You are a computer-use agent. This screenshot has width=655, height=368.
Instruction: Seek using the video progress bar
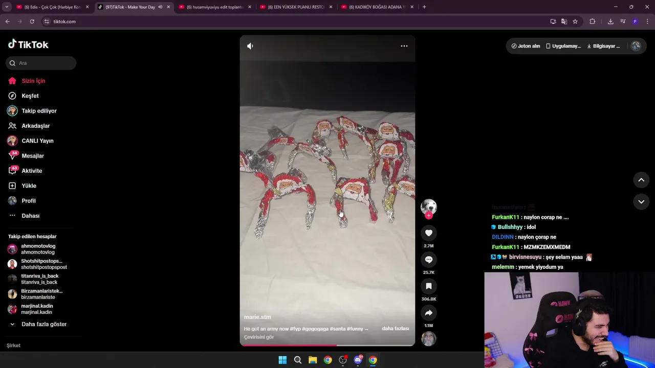(327, 346)
